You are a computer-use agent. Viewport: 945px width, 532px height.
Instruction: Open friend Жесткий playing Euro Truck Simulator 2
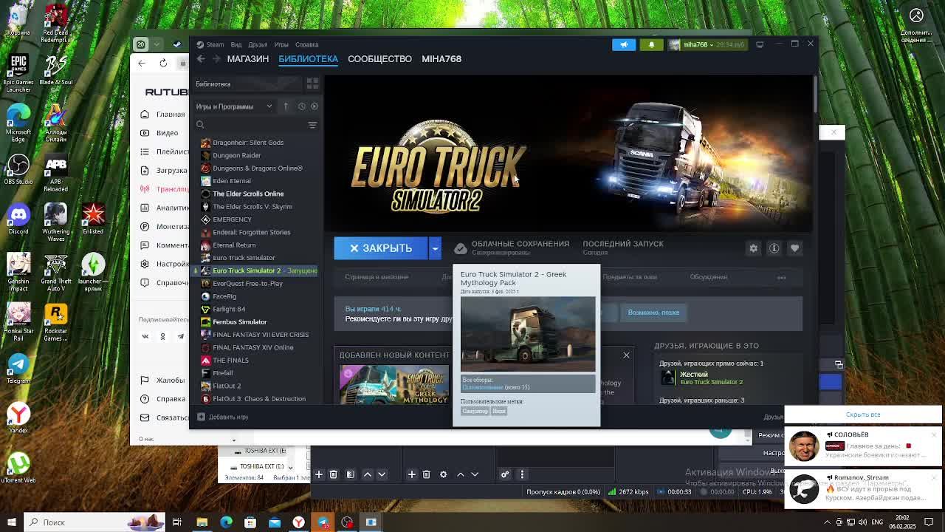701,378
